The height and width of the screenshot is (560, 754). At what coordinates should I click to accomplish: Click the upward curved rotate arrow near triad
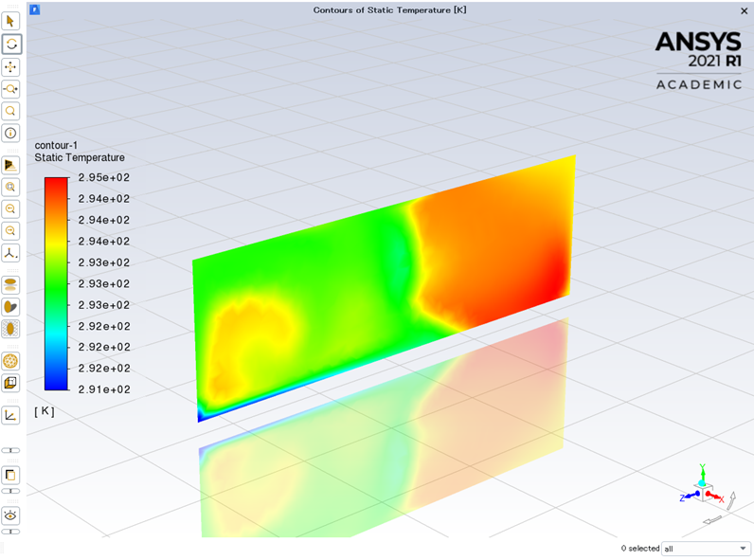point(731,500)
